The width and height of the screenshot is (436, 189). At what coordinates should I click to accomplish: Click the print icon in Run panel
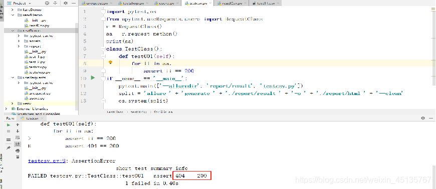18,150
